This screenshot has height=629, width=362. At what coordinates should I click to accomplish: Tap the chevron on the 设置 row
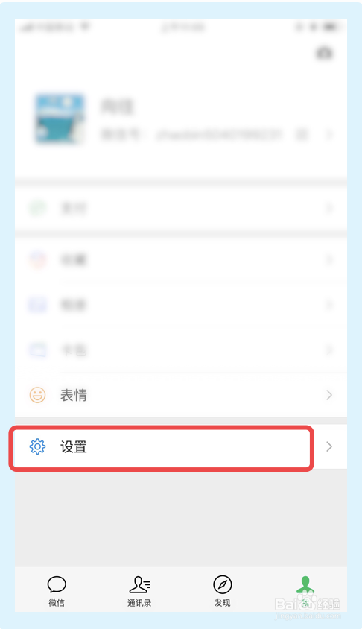point(329,446)
